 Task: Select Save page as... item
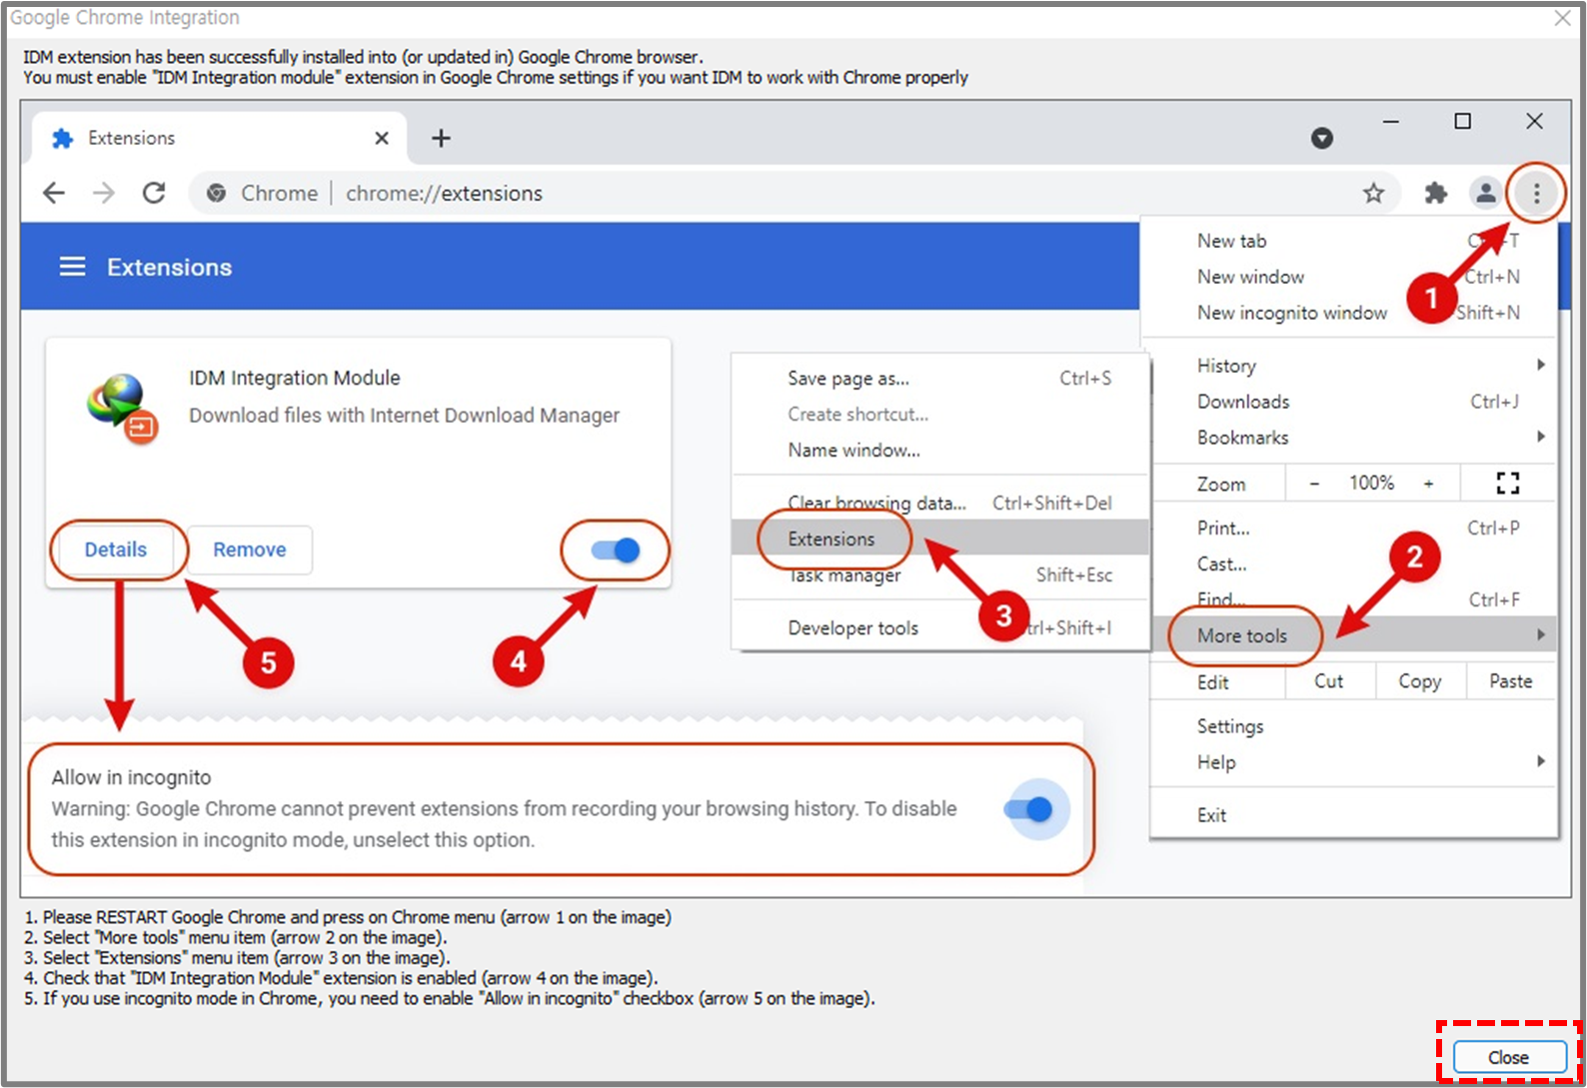click(940, 379)
